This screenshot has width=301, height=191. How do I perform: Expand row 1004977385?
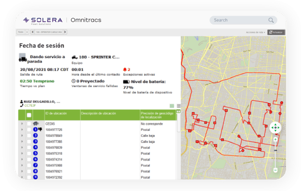22,141
